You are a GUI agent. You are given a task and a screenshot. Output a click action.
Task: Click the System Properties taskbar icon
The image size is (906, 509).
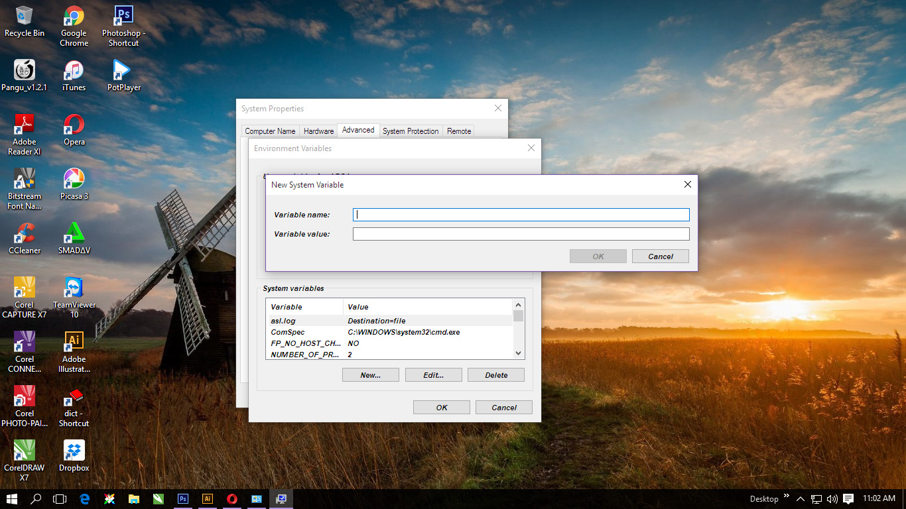pyautogui.click(x=281, y=499)
